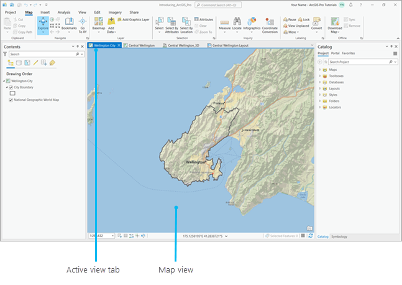Open Select By Attributes
Viewport: 402px width, 285px height.
[x=171, y=25]
